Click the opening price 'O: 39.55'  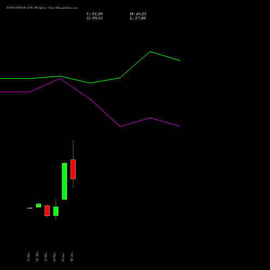[94, 18]
